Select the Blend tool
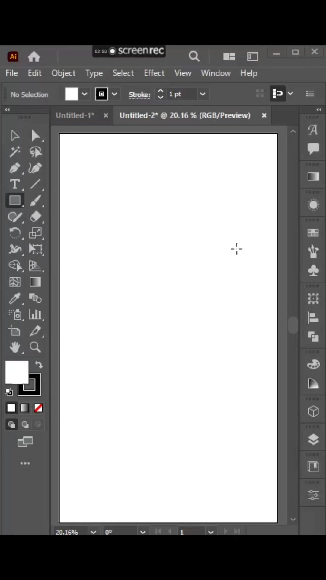Viewport: 326px width, 580px height. 35,298
